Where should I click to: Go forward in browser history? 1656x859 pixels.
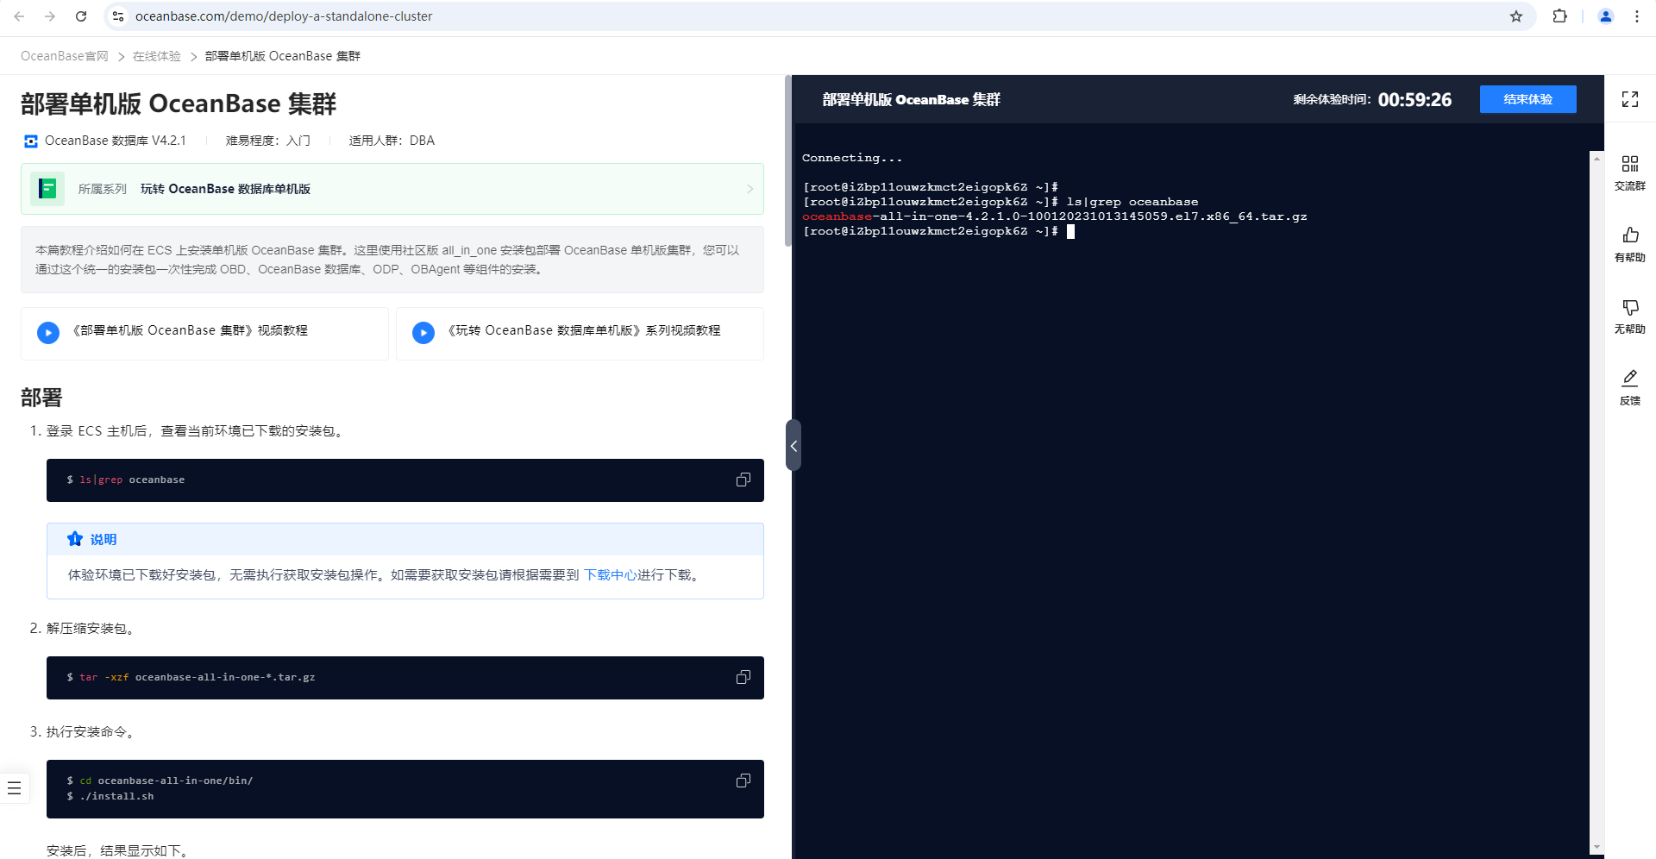[x=50, y=16]
